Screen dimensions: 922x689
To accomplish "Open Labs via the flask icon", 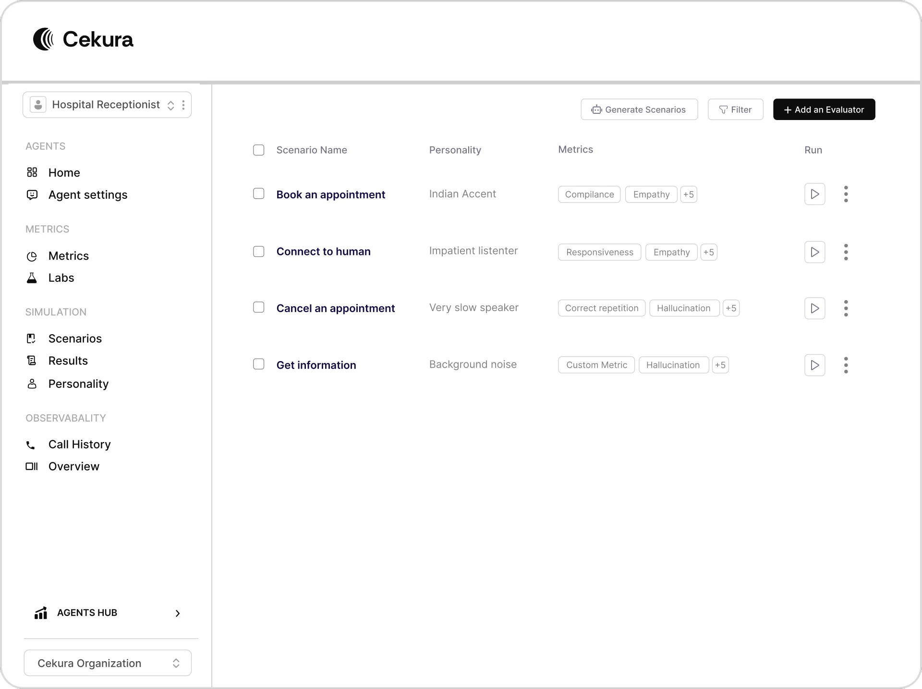I will [32, 278].
